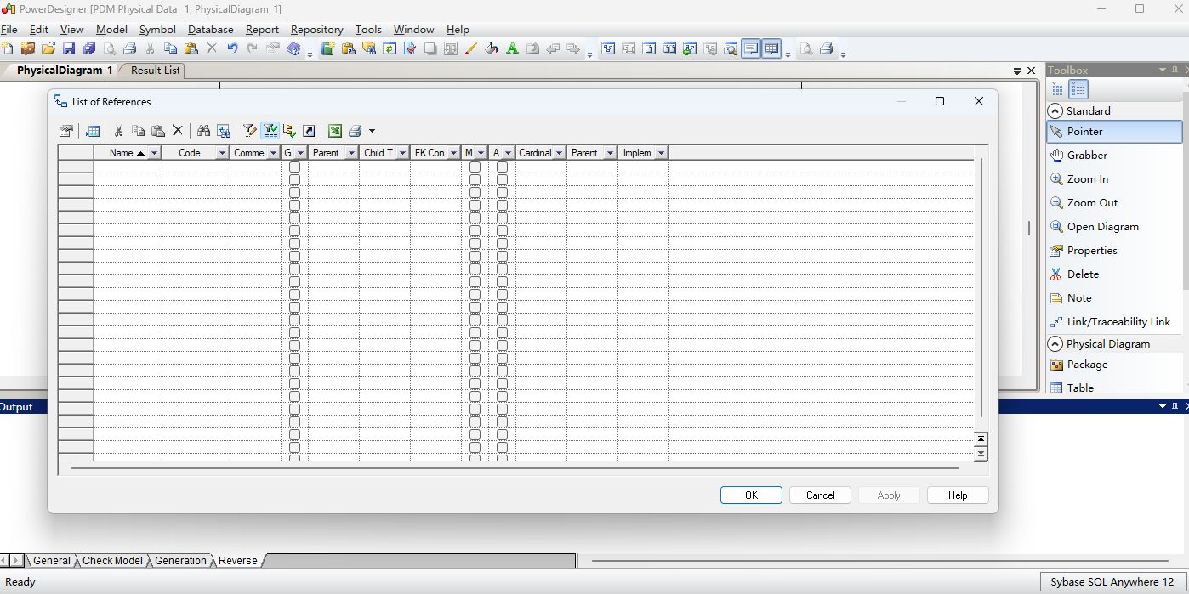Click the Cancel button

tap(820, 495)
